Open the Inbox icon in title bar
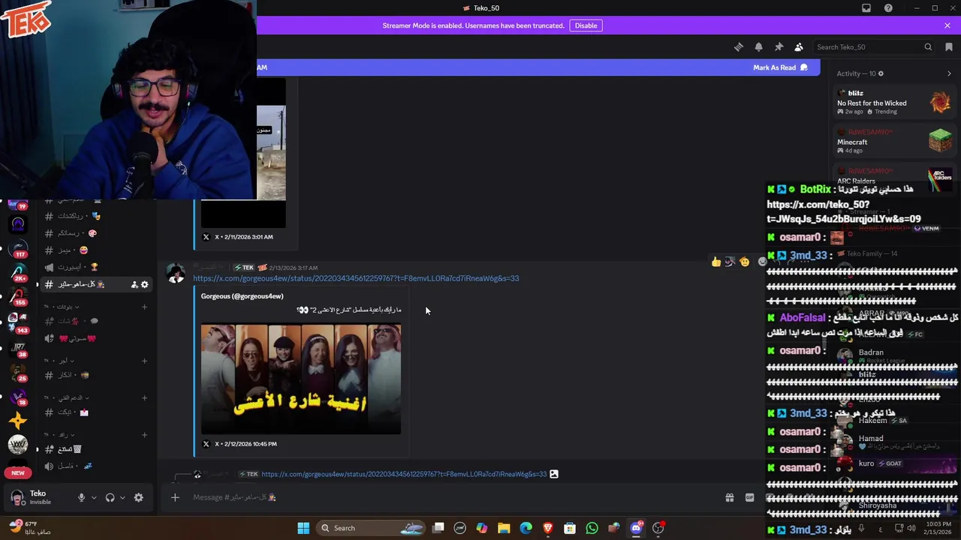Image resolution: width=961 pixels, height=540 pixels. [866, 8]
